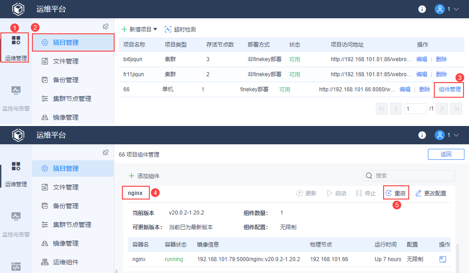
Task: Select 项目管理 in the project list page menu
Action: pos(73,42)
